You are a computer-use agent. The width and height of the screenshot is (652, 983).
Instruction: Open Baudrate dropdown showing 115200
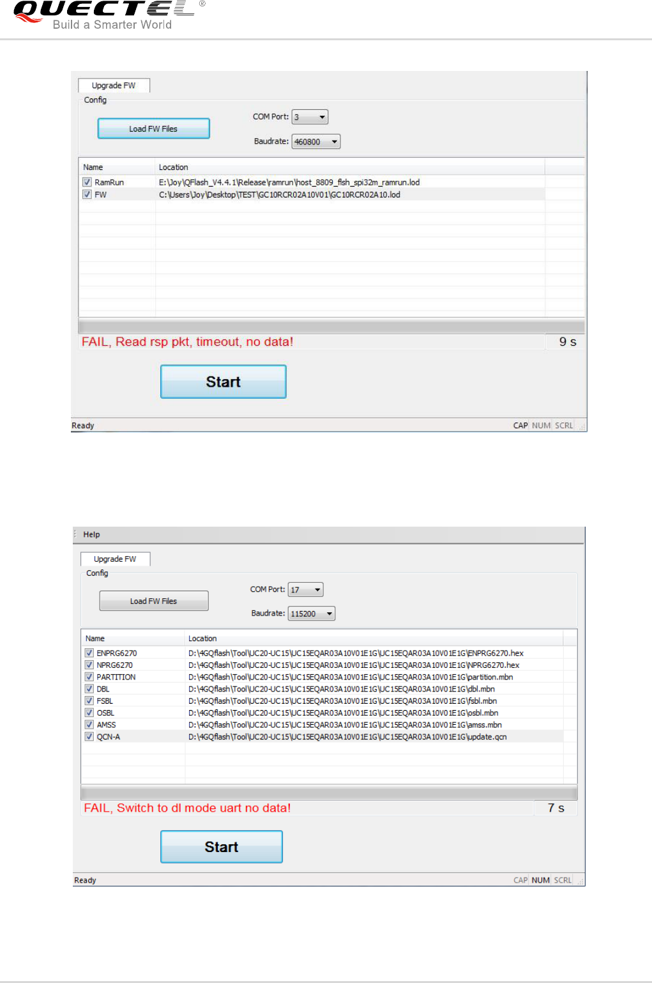tap(312, 614)
